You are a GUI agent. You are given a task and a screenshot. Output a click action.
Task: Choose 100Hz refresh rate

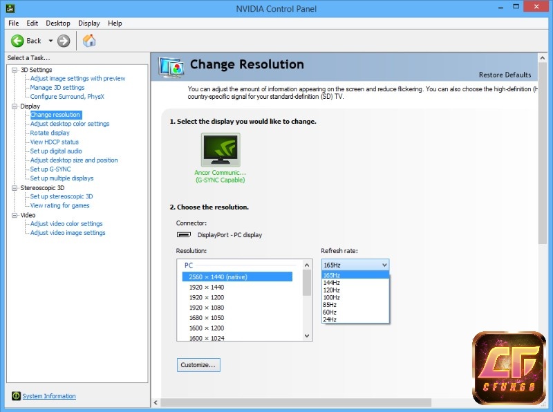pyautogui.click(x=355, y=297)
